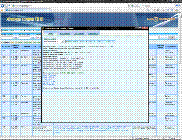Viewport: 182px width, 140px height.
Task: Click the Филиал column header
Action: point(26,47)
